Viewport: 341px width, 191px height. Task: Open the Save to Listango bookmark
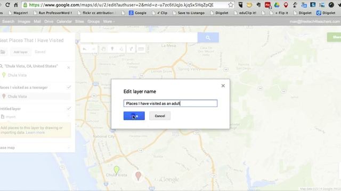pyautogui.click(x=189, y=13)
